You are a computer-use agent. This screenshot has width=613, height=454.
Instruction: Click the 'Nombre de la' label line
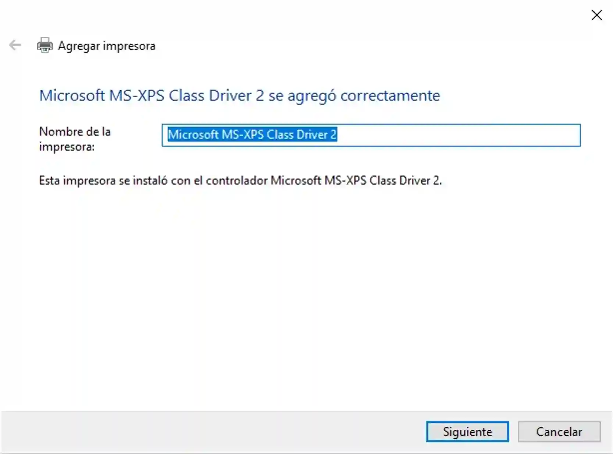click(75, 132)
